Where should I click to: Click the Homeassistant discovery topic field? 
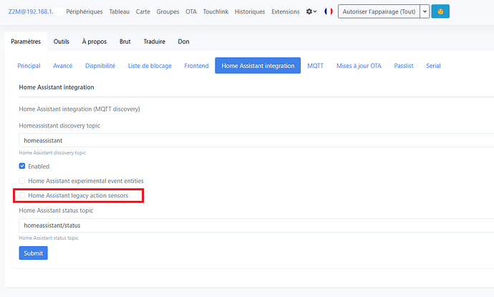click(256, 140)
